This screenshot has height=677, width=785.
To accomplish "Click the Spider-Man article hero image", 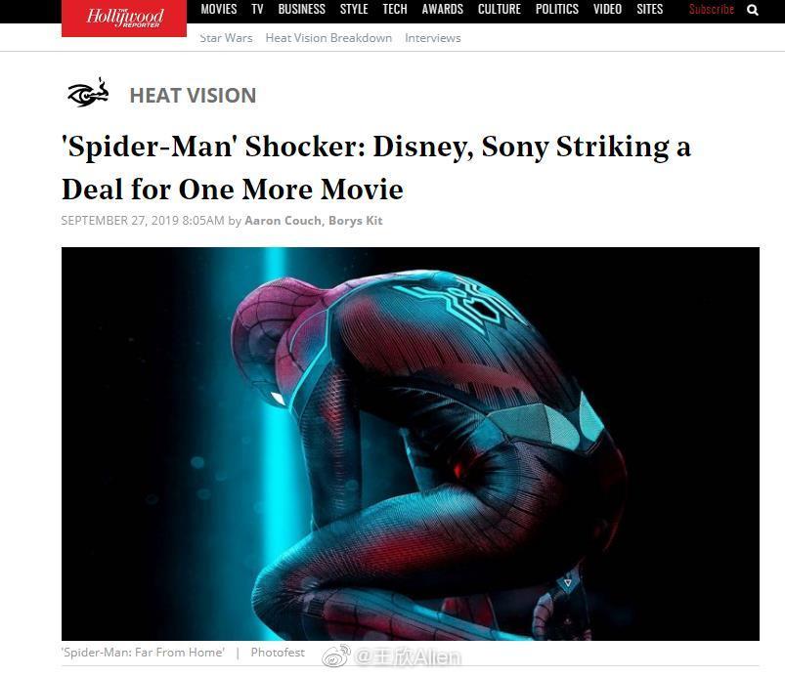I will click(x=410, y=444).
